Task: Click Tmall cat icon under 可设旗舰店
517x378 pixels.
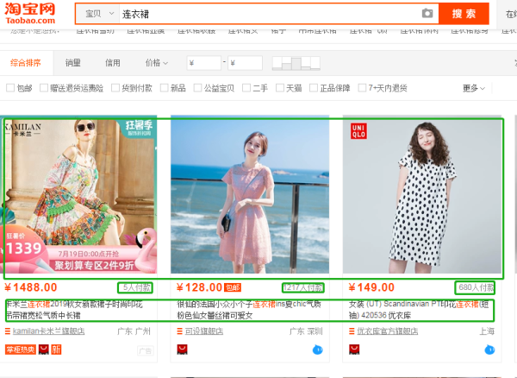Action: click(183, 350)
